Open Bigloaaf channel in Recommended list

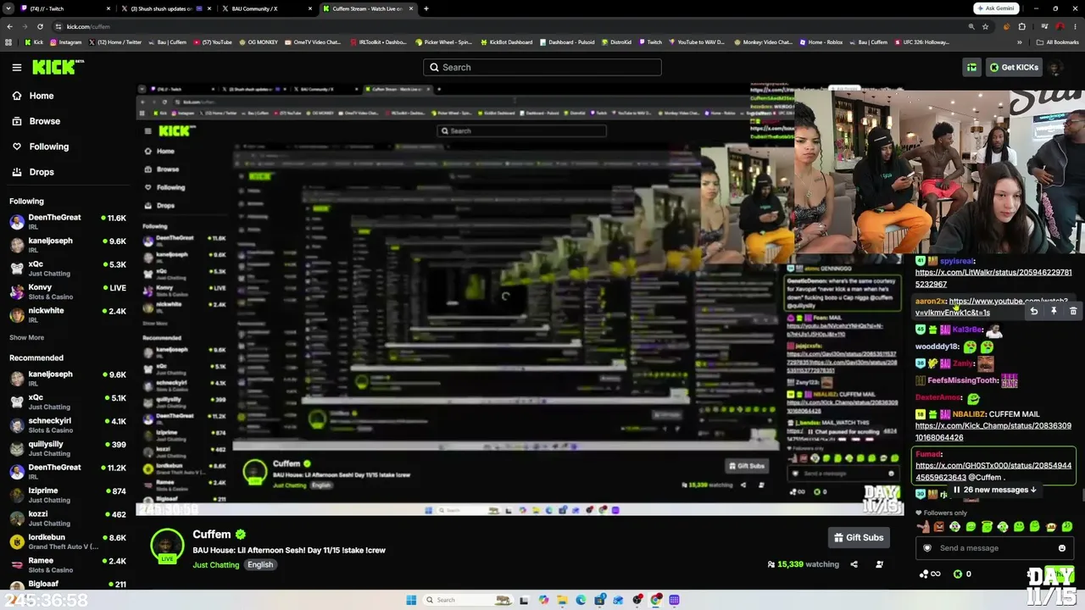68,585
